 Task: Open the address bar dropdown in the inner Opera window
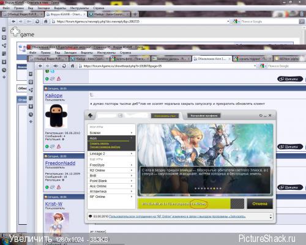click(x=255, y=66)
